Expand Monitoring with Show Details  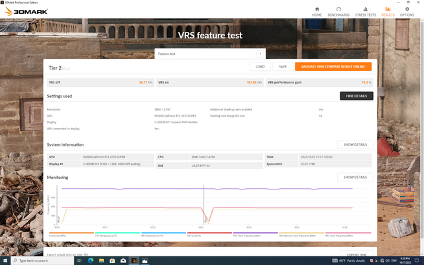pos(354,177)
